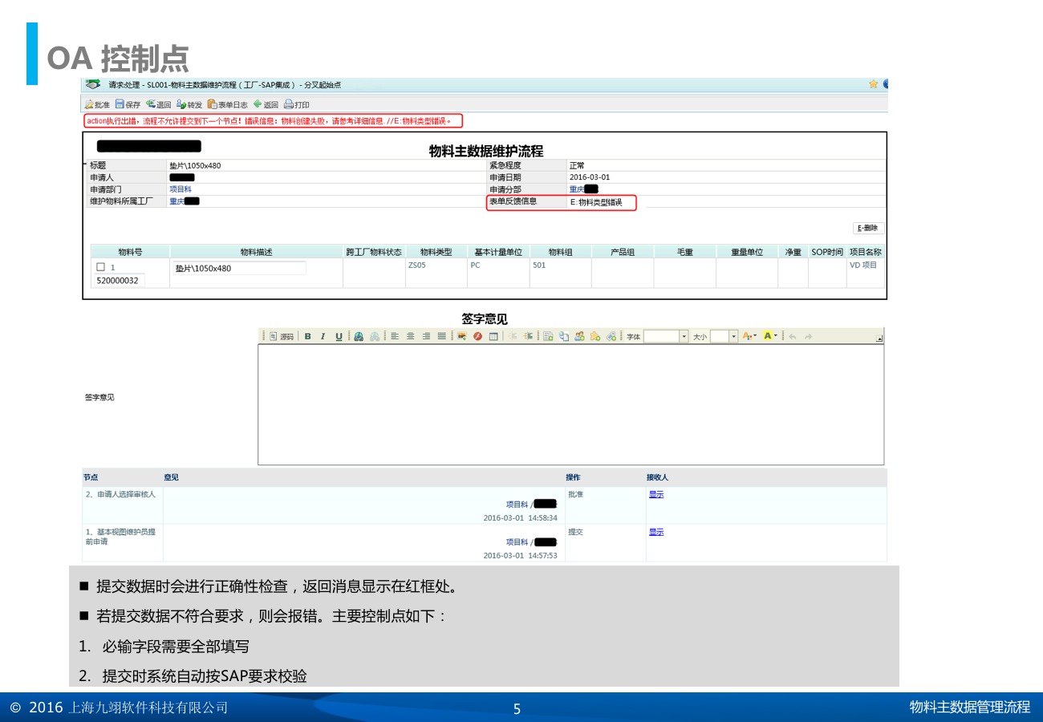Click the 转发 forward icon
Image resolution: width=1043 pixels, height=722 pixels.
click(181, 104)
